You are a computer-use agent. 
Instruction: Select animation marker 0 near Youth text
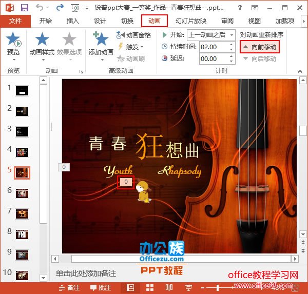pyautogui.click(x=126, y=182)
